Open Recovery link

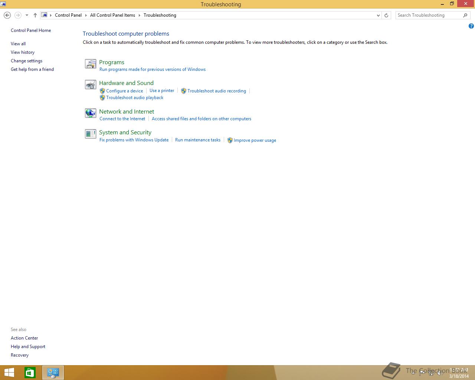[x=20, y=355]
